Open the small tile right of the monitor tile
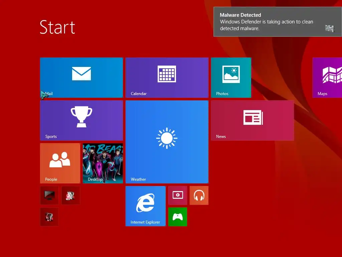This screenshot has width=342, height=257. click(x=71, y=195)
